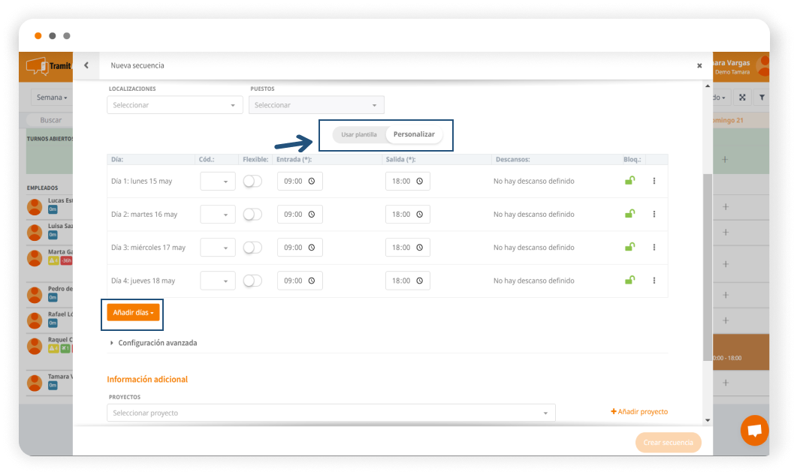The image size is (797, 475).
Task: Click the Añadir días button
Action: [133, 312]
